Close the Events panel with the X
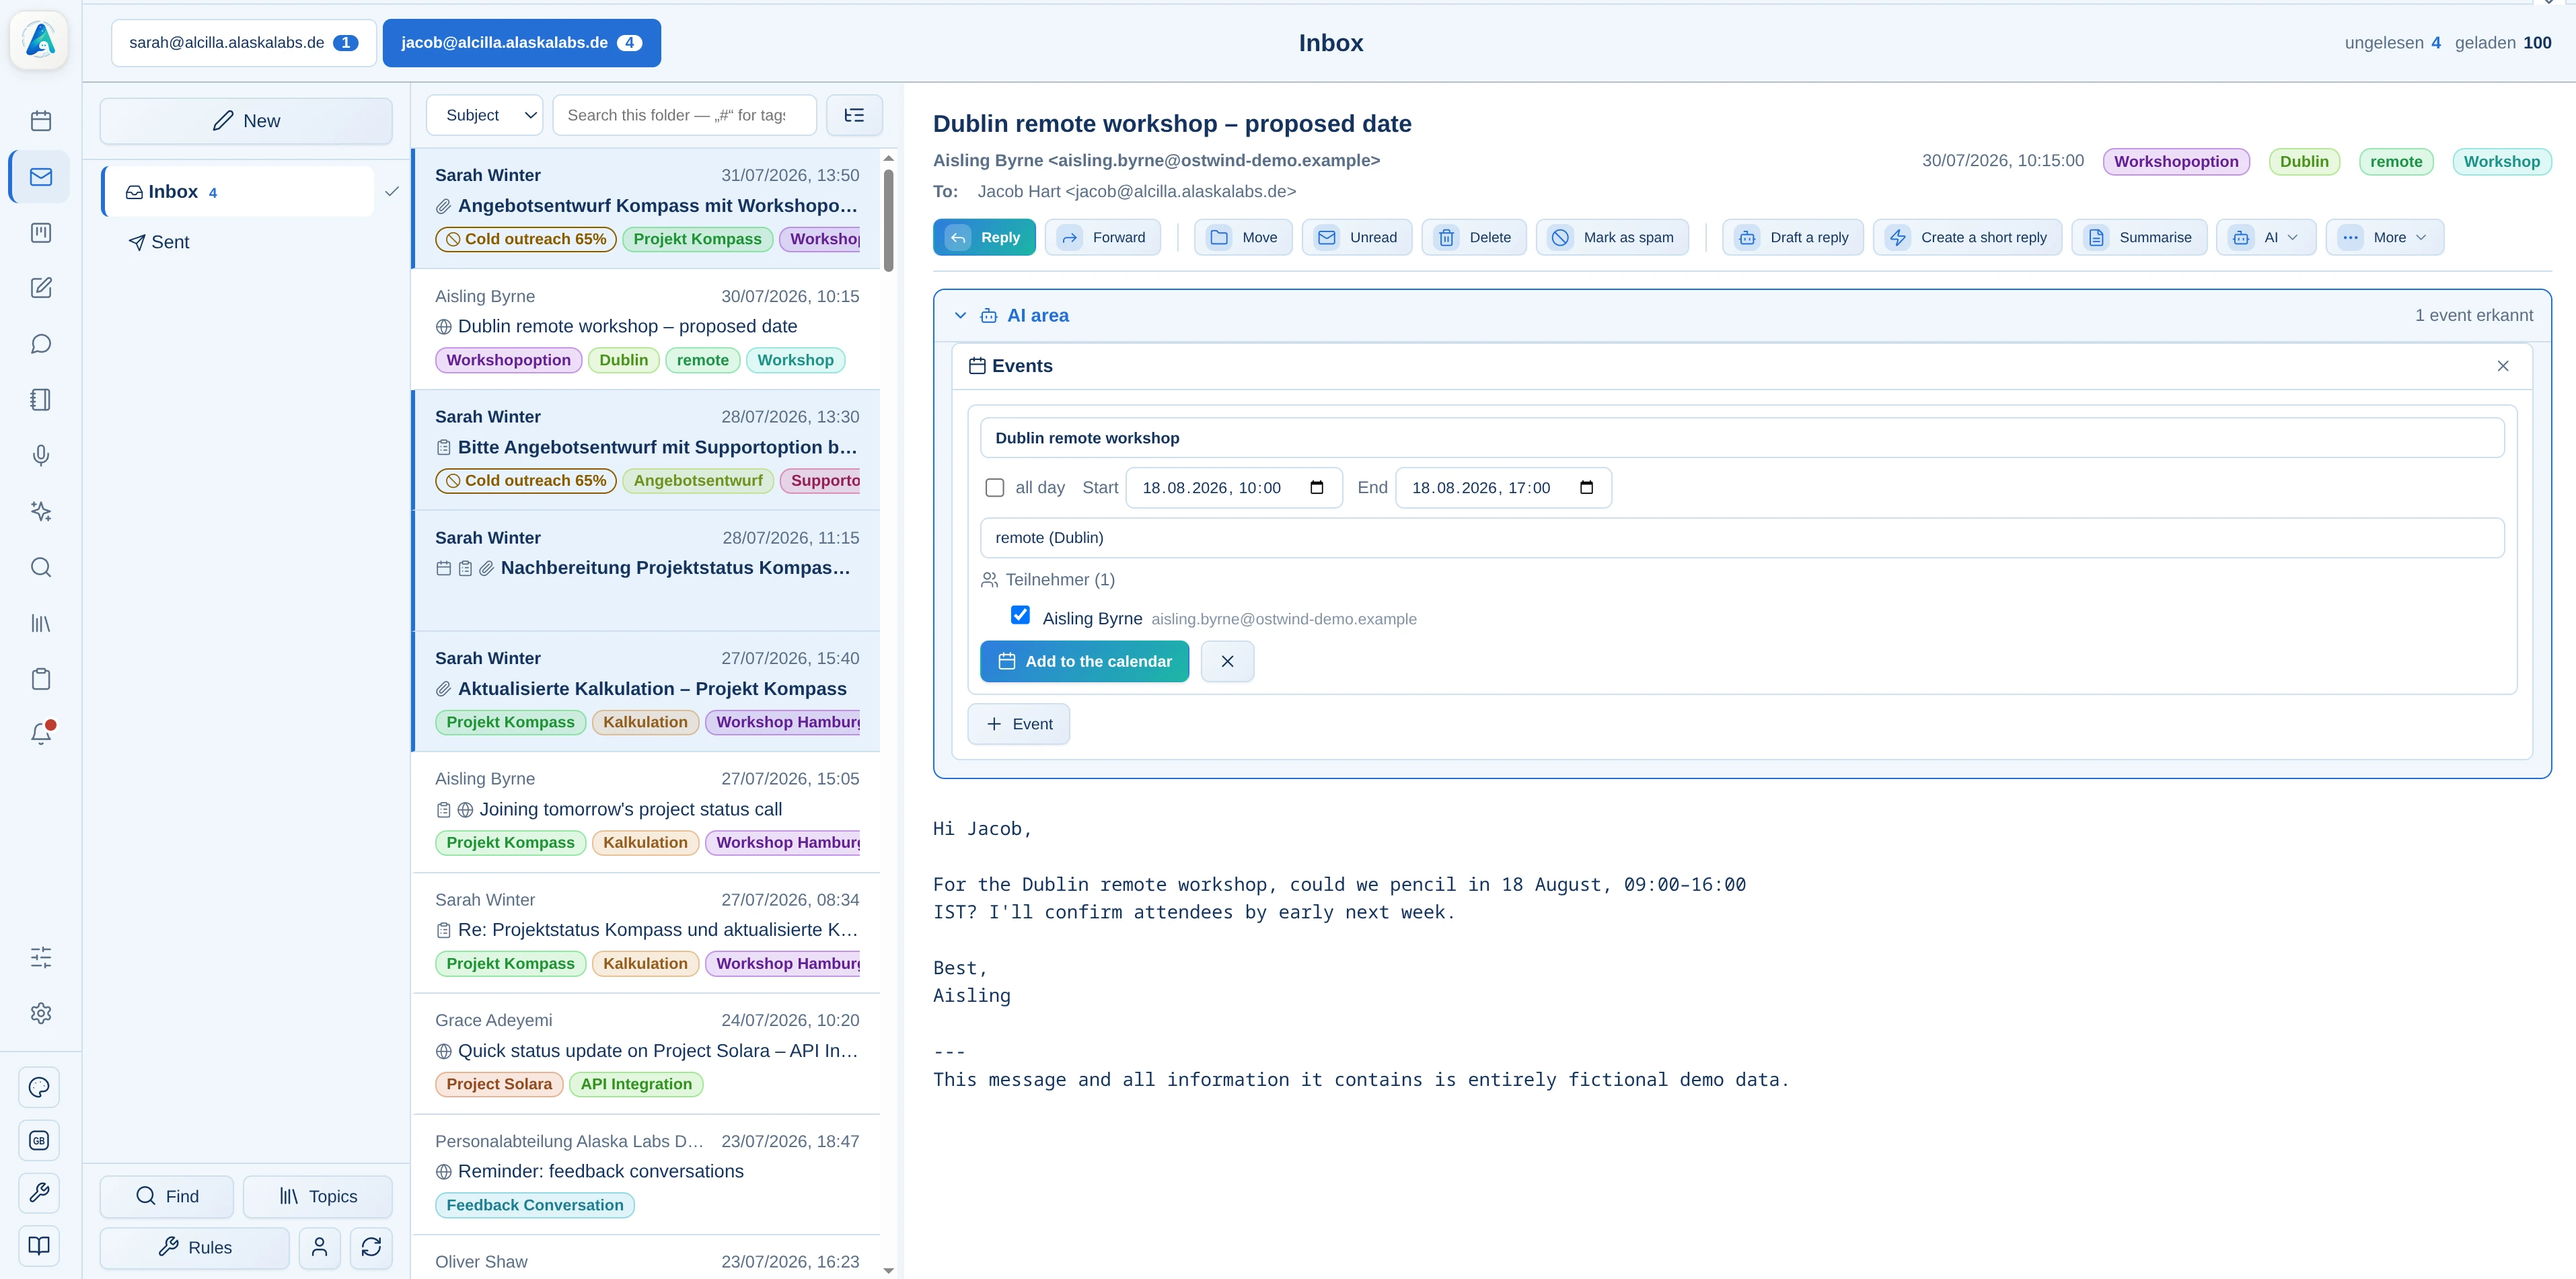This screenshot has height=1279, width=2576. point(2503,366)
